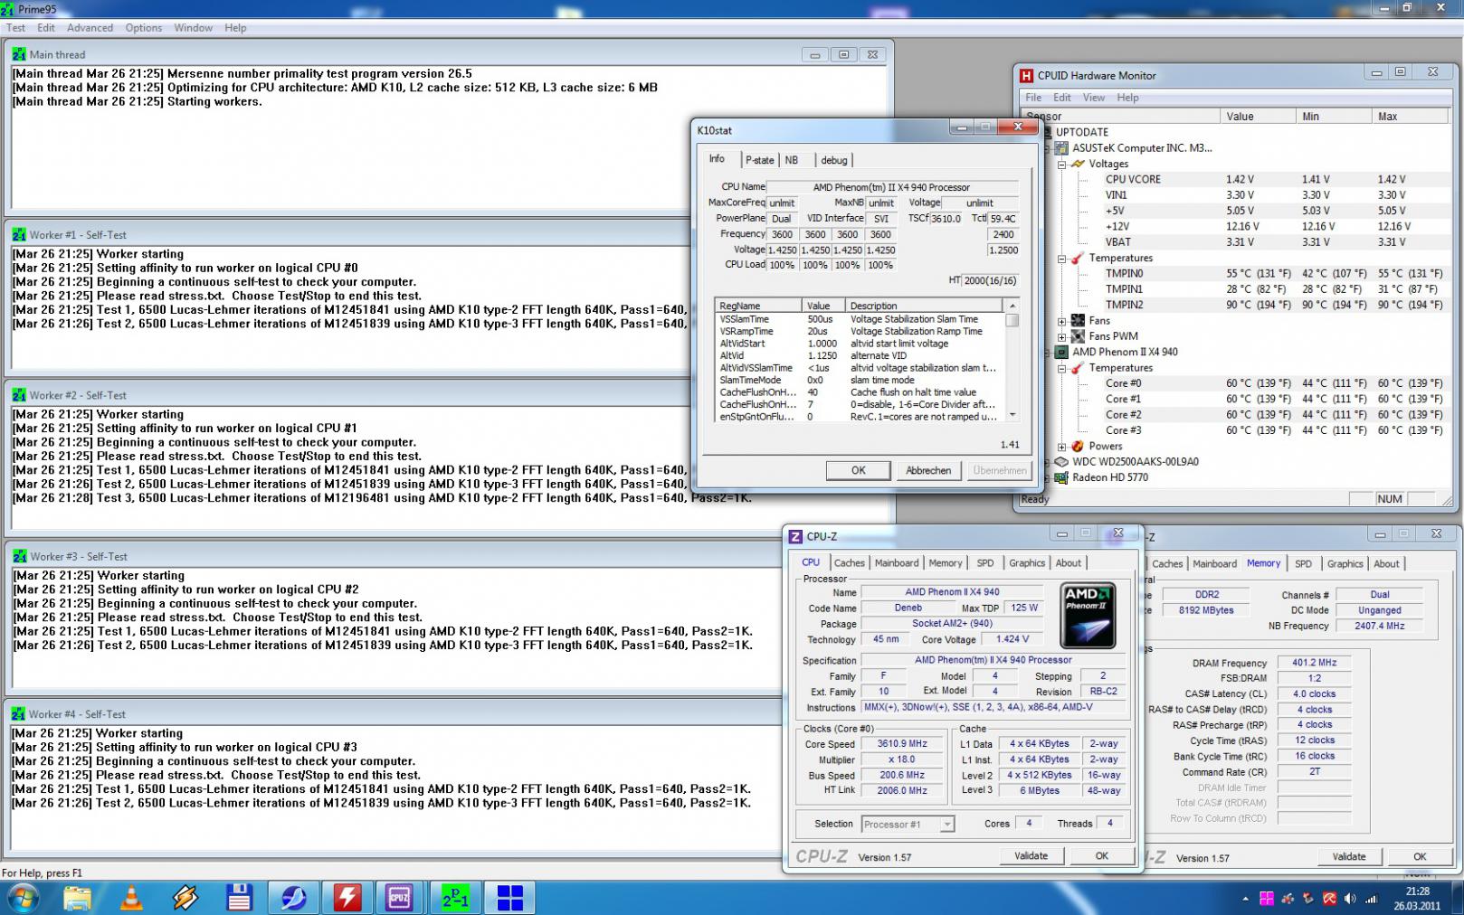Switch to the blue-squares K10stat taskbar button
Image resolution: width=1464 pixels, height=915 pixels.
(509, 897)
